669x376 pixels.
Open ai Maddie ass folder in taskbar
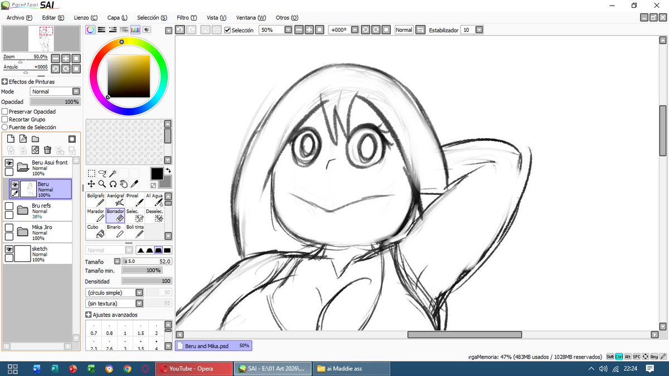tap(351, 368)
